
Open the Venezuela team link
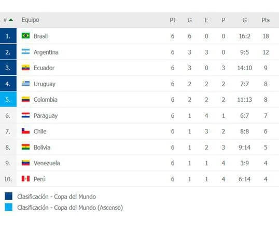[x=47, y=163]
